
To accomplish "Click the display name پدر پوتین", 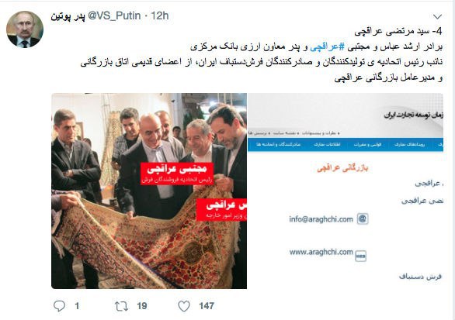I will tap(68, 16).
